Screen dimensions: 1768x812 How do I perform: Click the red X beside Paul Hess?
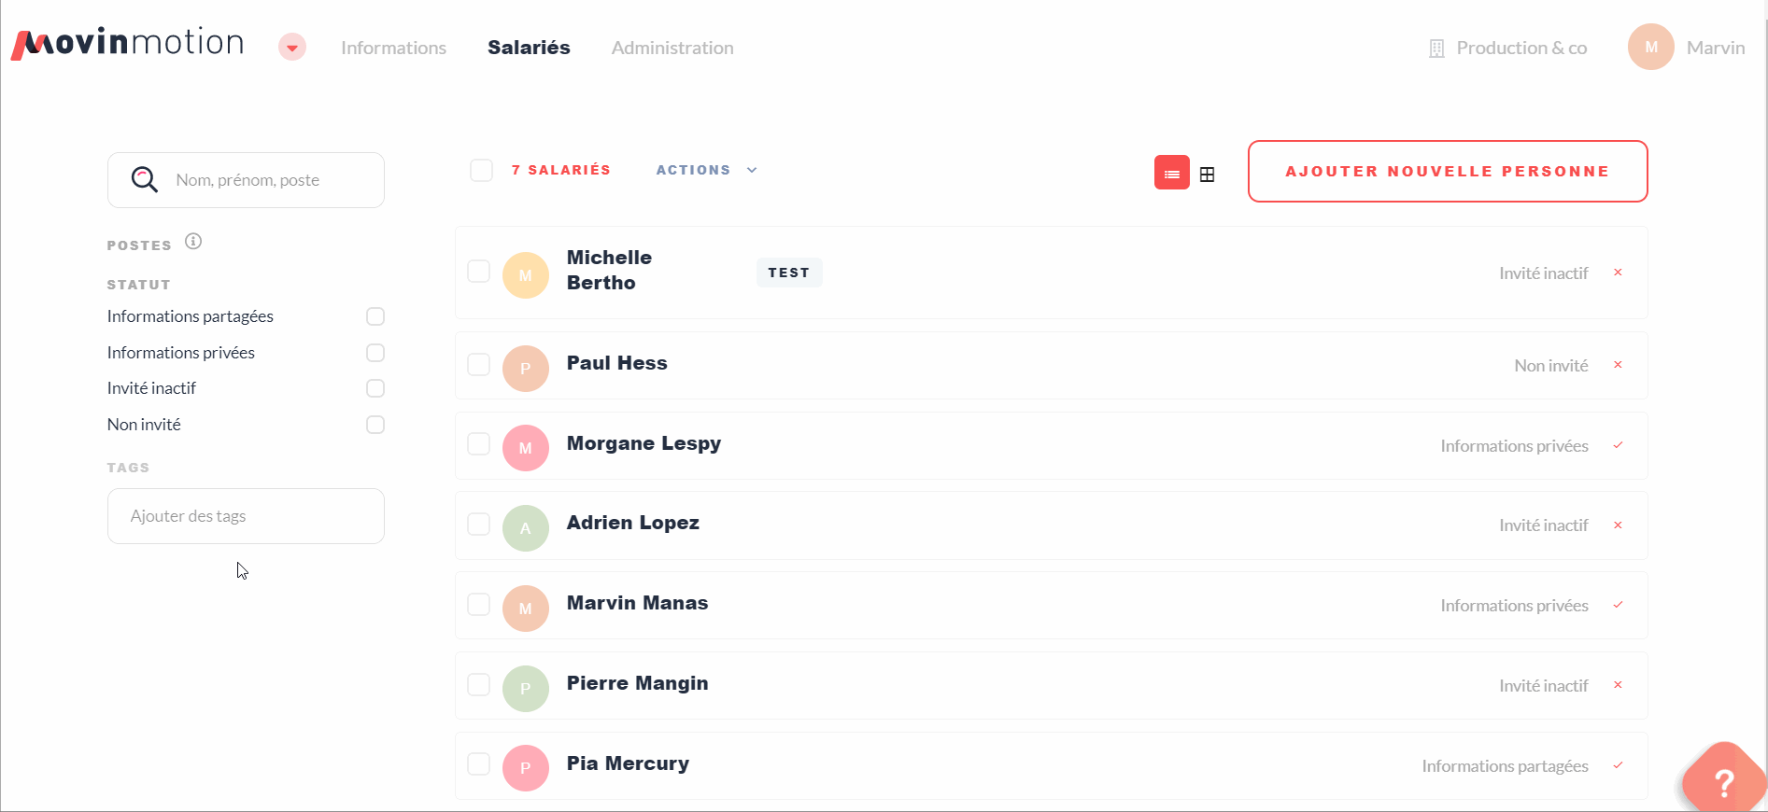[1618, 365]
